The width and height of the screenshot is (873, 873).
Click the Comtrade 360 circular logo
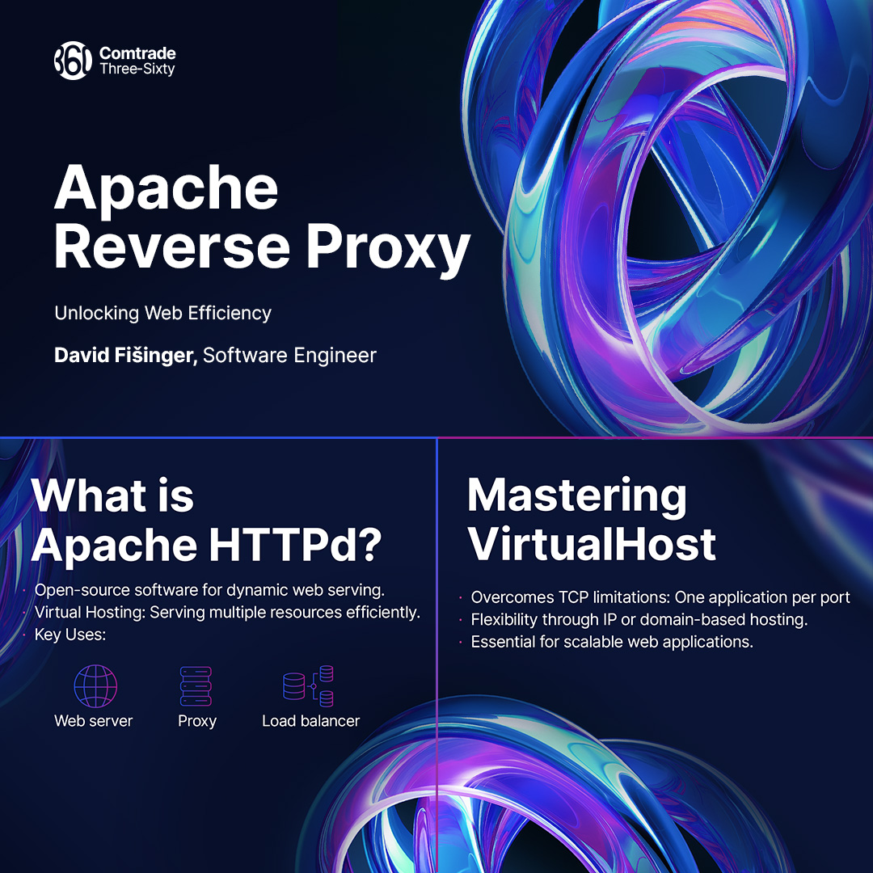pos(73,60)
